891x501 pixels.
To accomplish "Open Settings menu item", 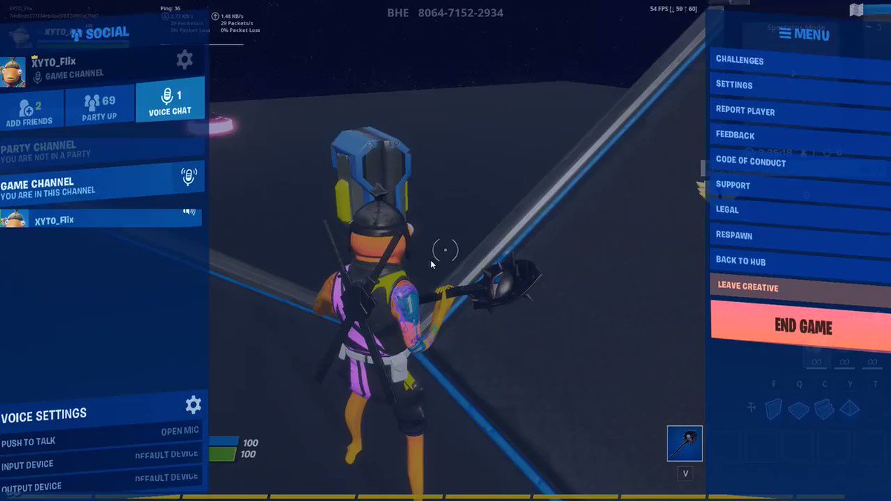I will (x=800, y=89).
